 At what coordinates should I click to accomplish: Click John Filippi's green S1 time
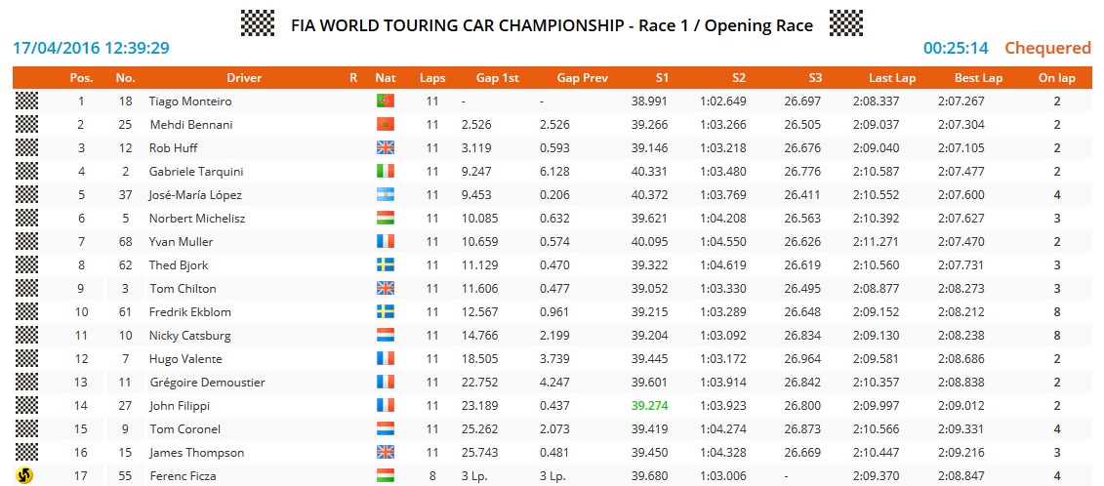click(649, 406)
